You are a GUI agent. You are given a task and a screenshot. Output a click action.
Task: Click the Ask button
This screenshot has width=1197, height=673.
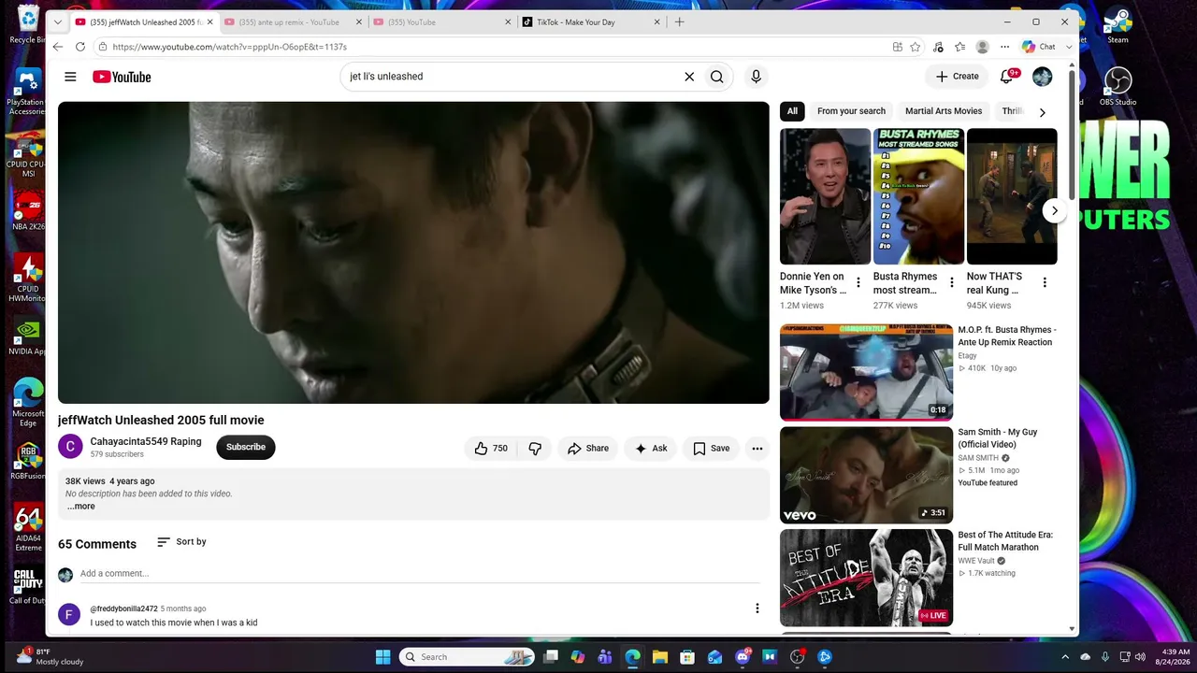click(x=651, y=449)
